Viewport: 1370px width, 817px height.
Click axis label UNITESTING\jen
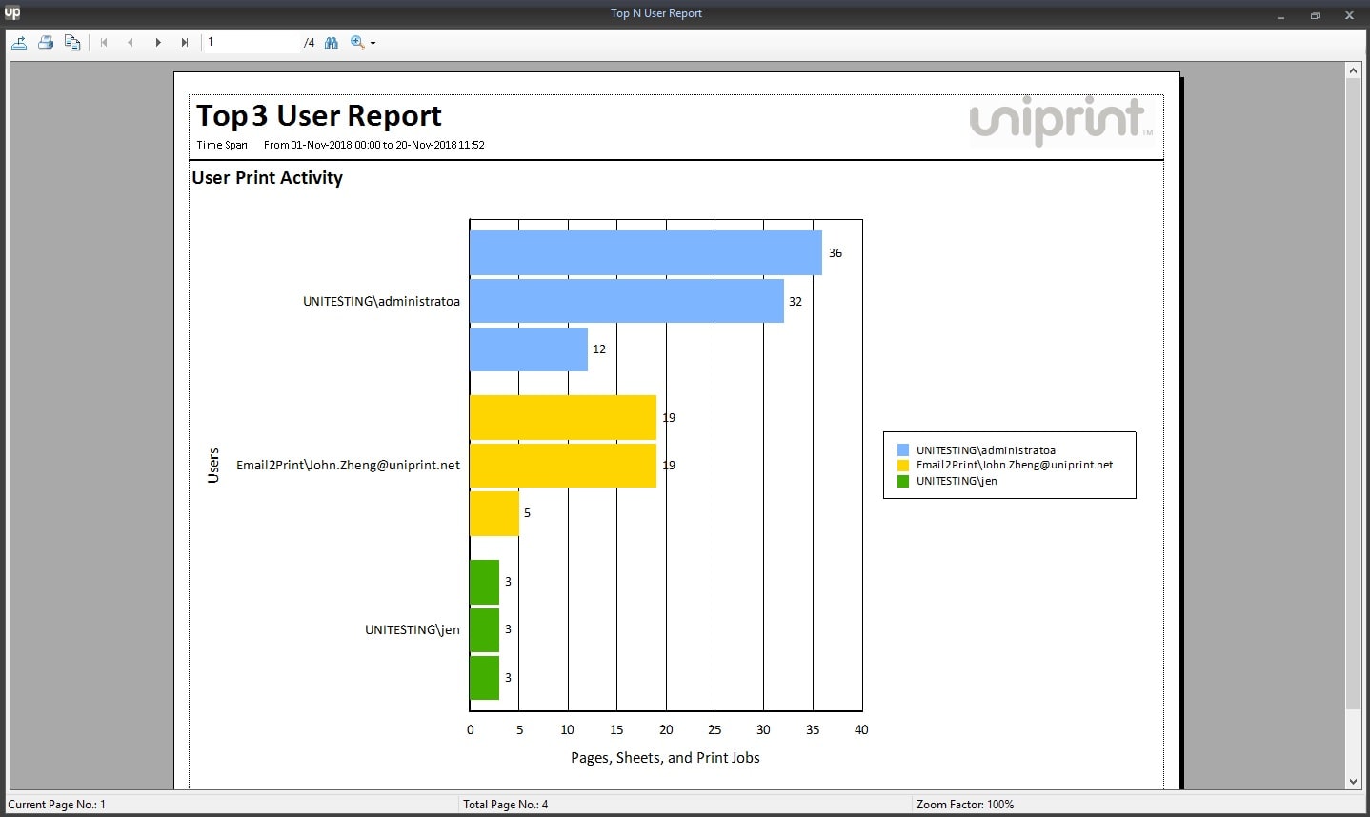(x=413, y=629)
